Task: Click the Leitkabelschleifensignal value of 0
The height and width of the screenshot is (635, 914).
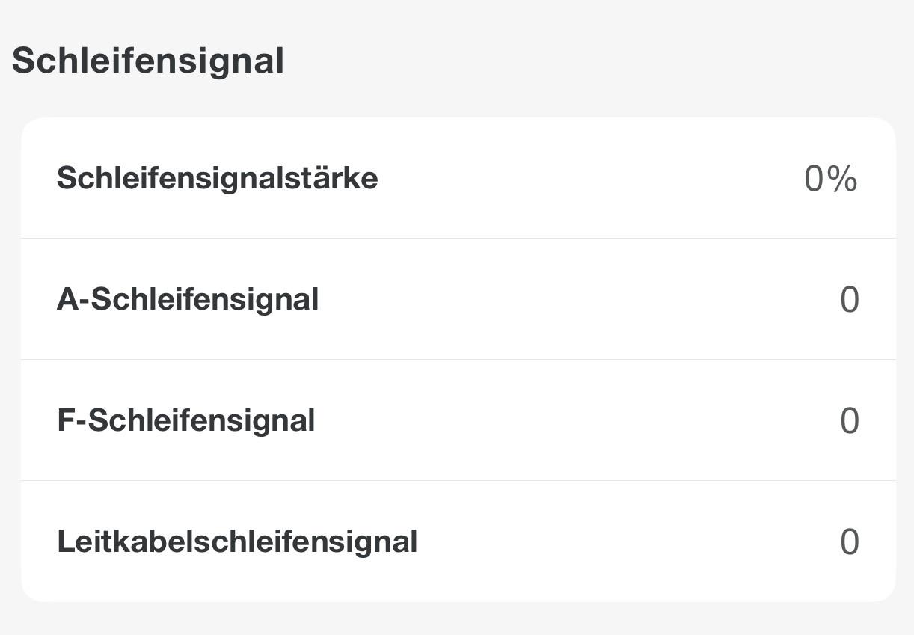Action: coord(849,542)
